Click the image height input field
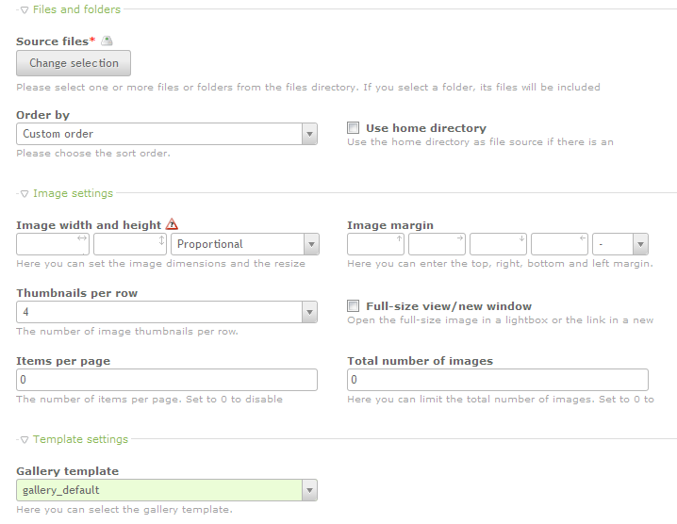 tap(129, 244)
